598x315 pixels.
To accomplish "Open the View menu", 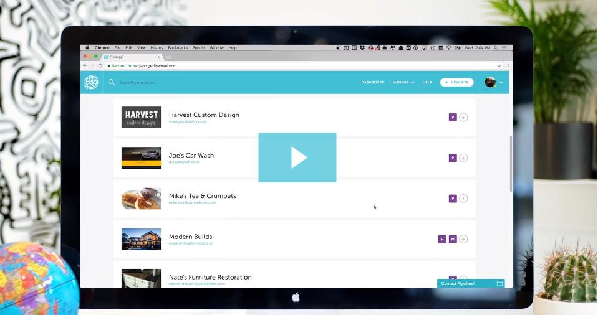I will (142, 47).
